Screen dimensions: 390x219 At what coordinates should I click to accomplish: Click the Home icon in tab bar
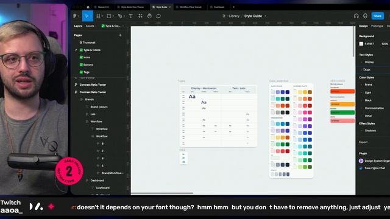point(88,7)
